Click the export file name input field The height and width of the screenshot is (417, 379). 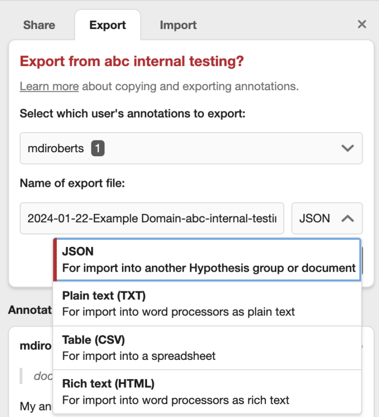152,218
